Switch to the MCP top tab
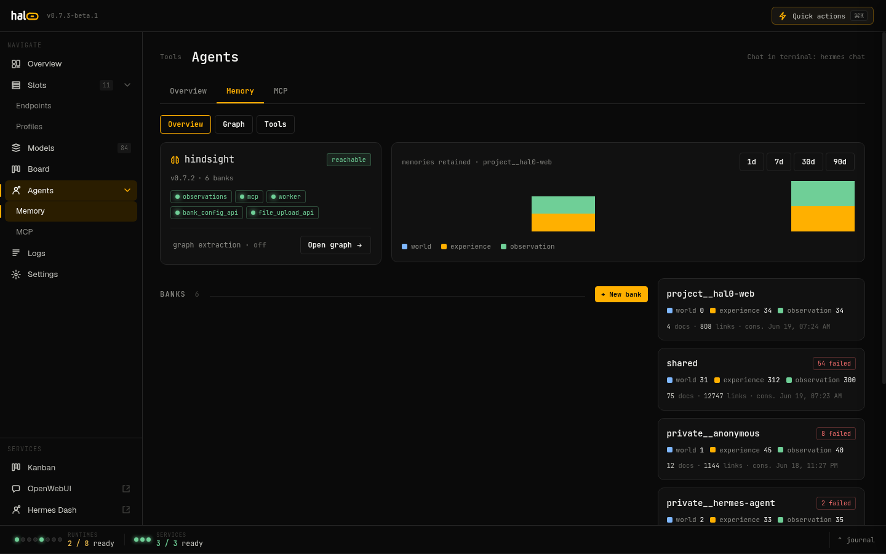Viewport: 886px width, 554px height. (281, 91)
